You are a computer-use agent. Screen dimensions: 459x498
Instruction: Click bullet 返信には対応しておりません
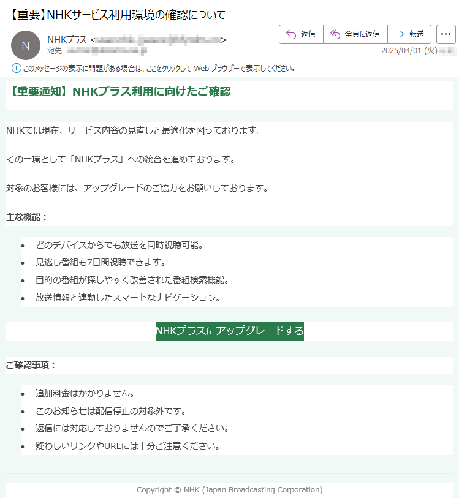tap(132, 428)
